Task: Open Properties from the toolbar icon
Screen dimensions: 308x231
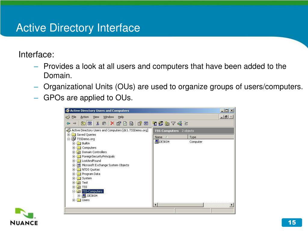Action: 119,123
